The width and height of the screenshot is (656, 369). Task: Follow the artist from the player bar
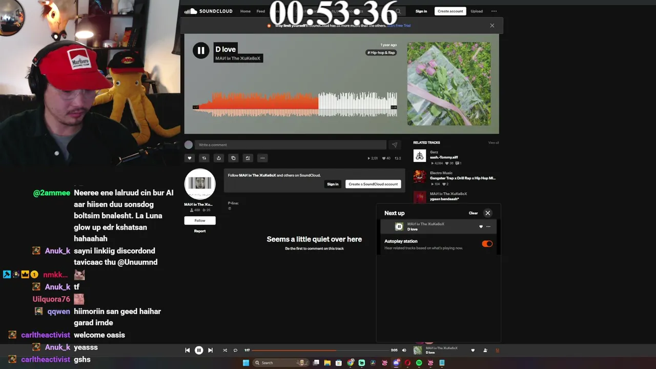pos(485,351)
